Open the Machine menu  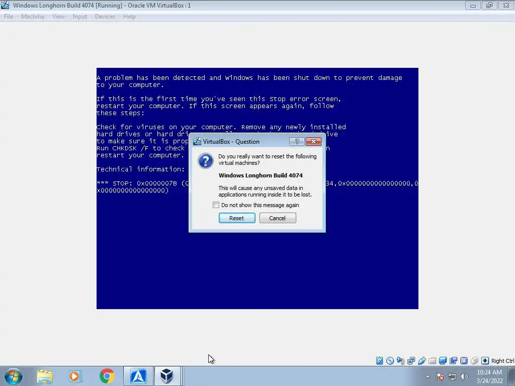tap(33, 17)
